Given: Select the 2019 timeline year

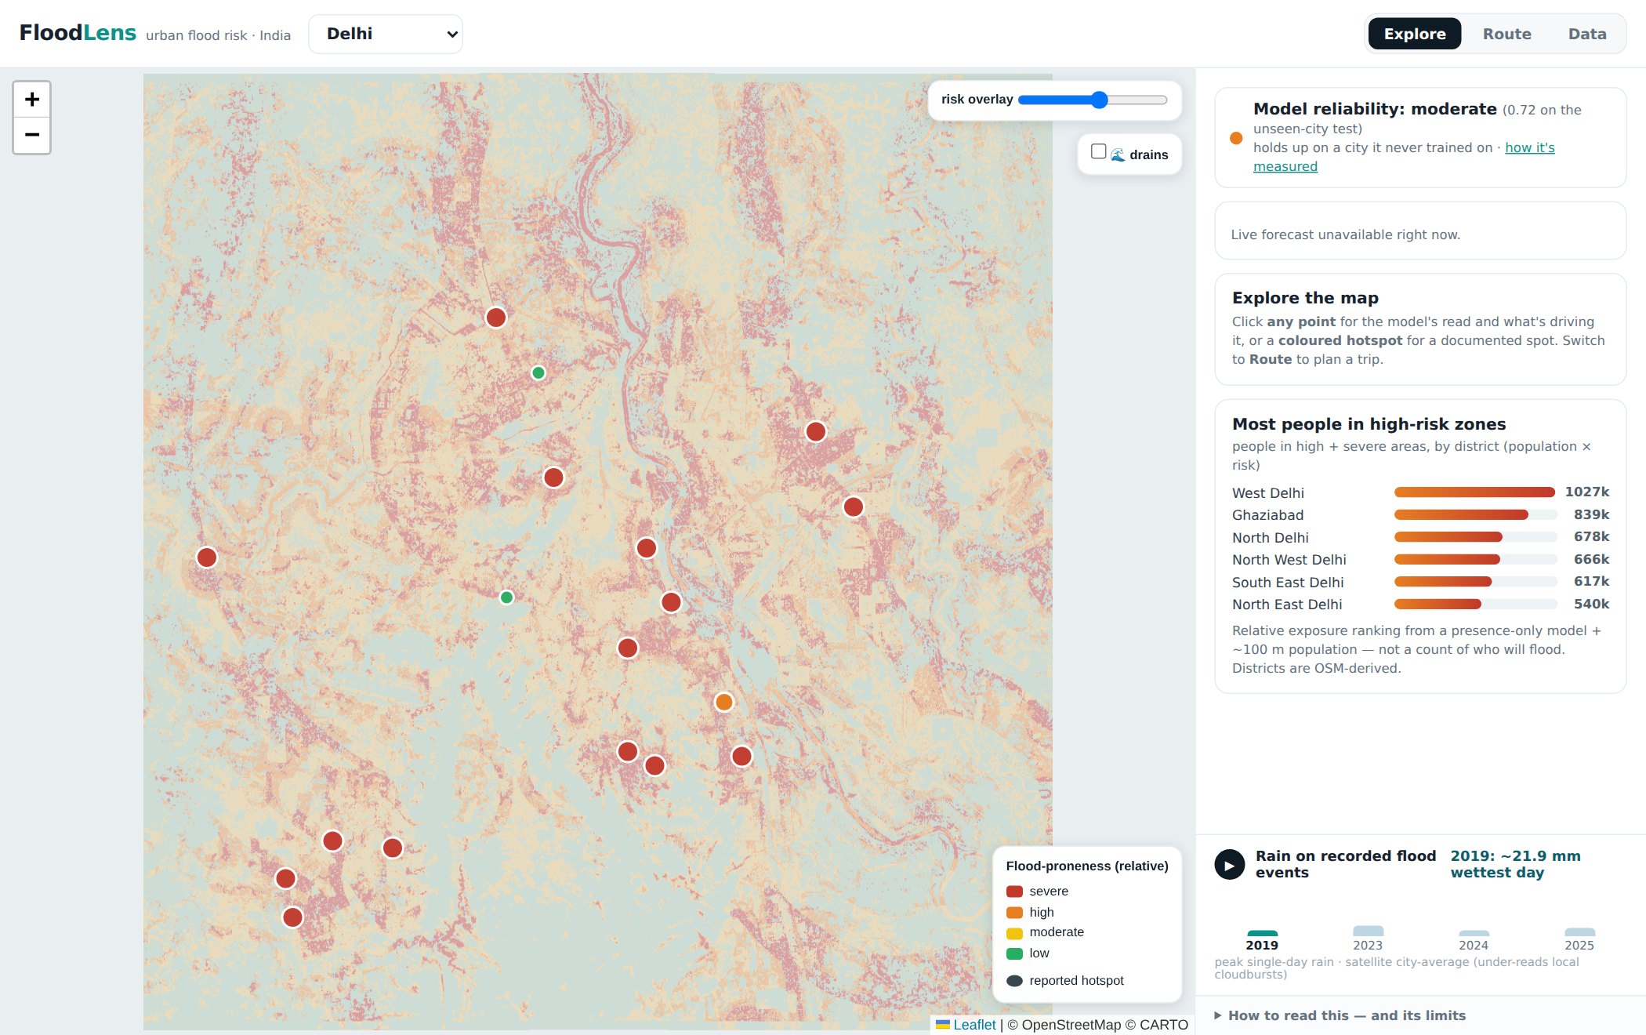Looking at the screenshot, I should tap(1262, 940).
